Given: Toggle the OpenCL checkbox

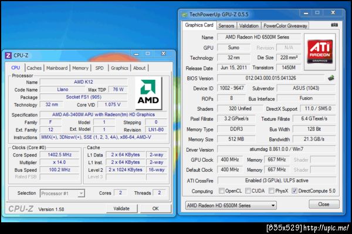Looking at the screenshot, I should coord(222,191).
